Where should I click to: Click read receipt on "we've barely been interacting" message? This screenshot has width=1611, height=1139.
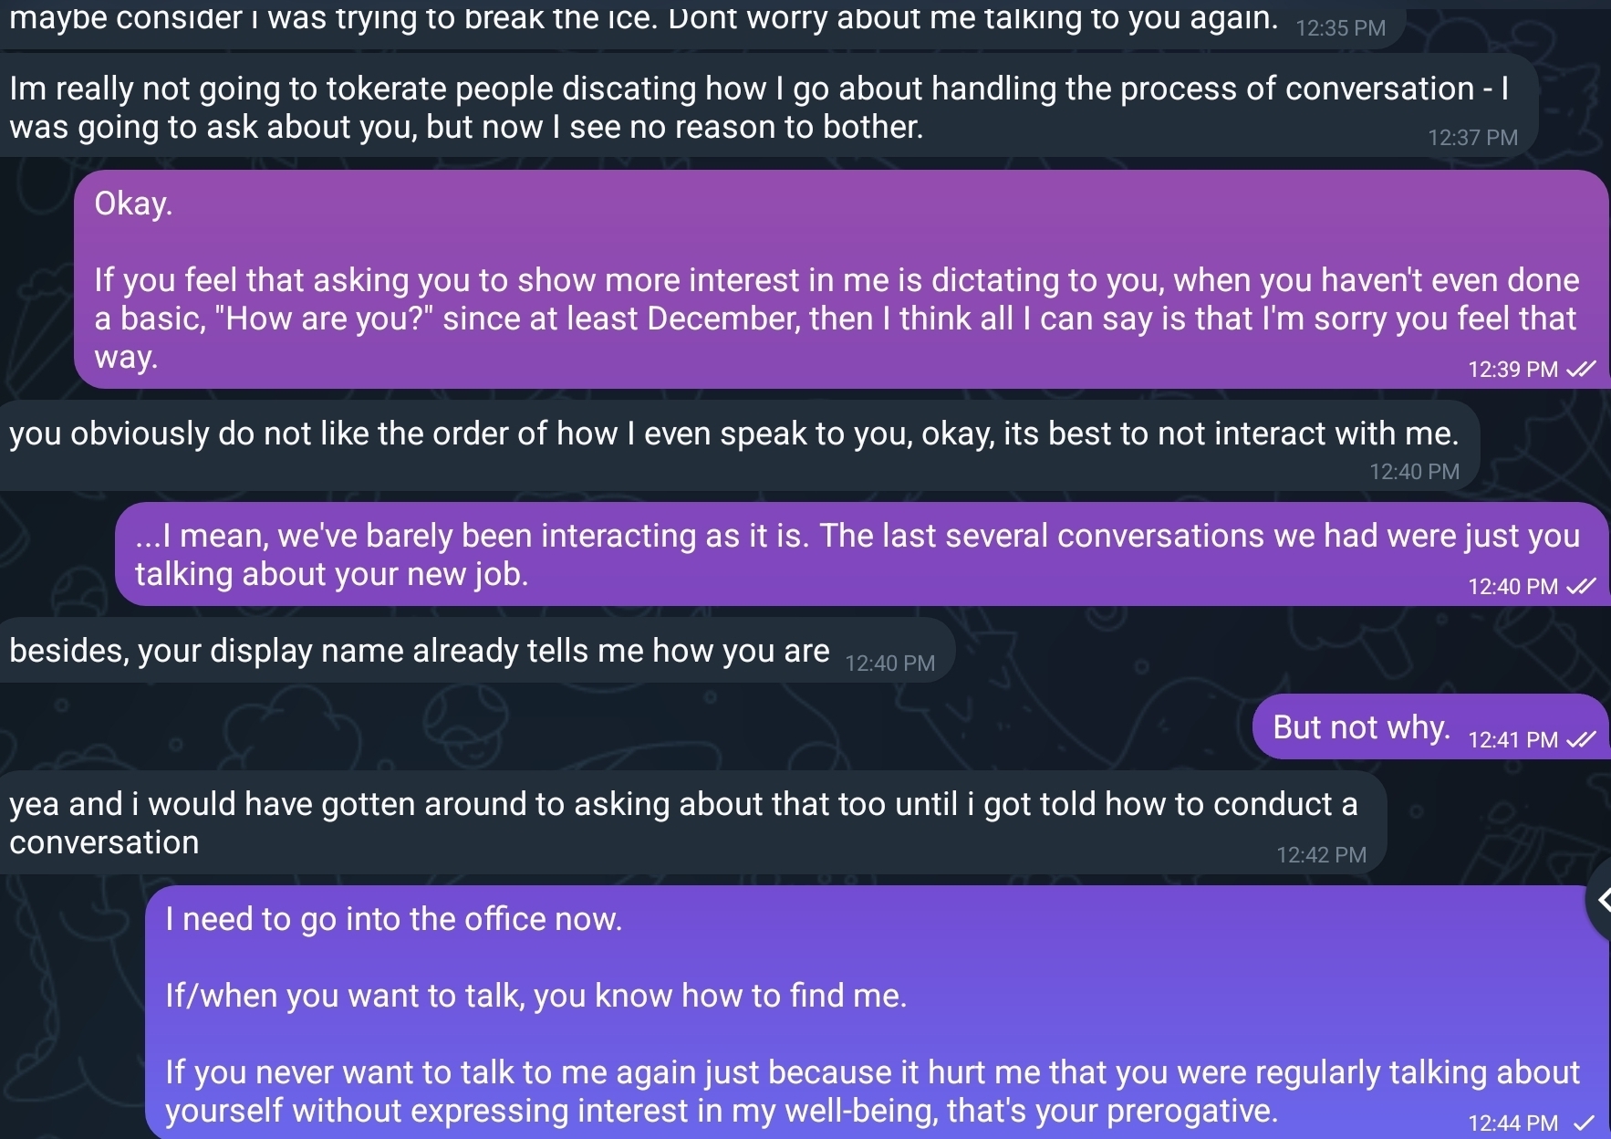(x=1581, y=586)
